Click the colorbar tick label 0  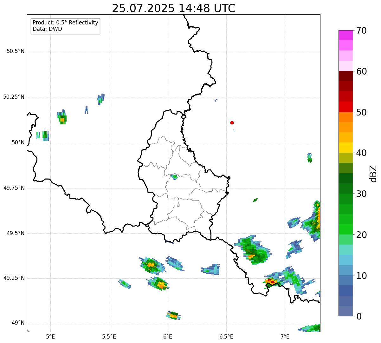359,316
